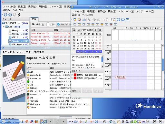This screenshot has width=165, height=124.
Task: Open Juan Carlos article in Akregator list
Action: tap(51, 34)
